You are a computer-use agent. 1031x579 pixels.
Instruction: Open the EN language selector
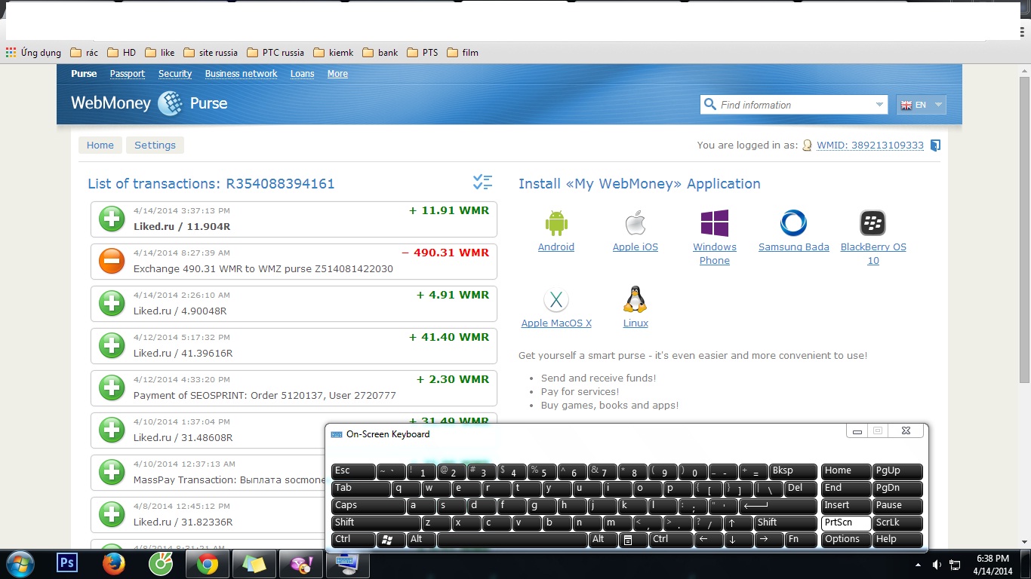click(x=920, y=105)
